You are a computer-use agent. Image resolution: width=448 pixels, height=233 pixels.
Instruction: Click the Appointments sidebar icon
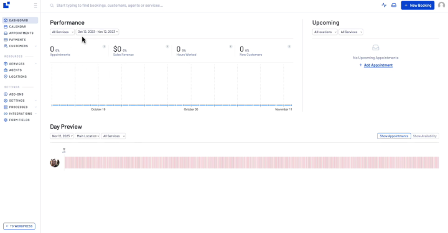(x=6, y=33)
